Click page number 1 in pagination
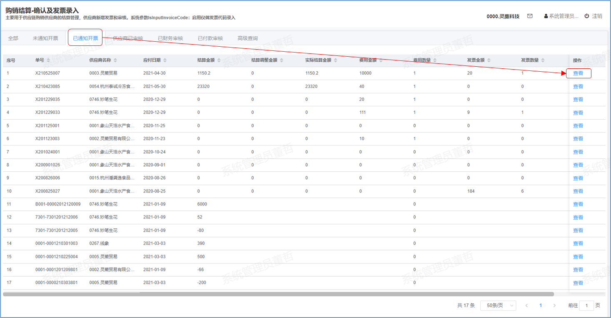Viewport: 611px width, 318px height. (x=541, y=305)
